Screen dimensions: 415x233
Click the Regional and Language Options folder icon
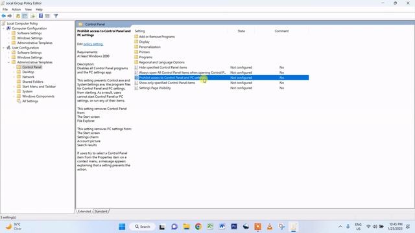click(136, 62)
